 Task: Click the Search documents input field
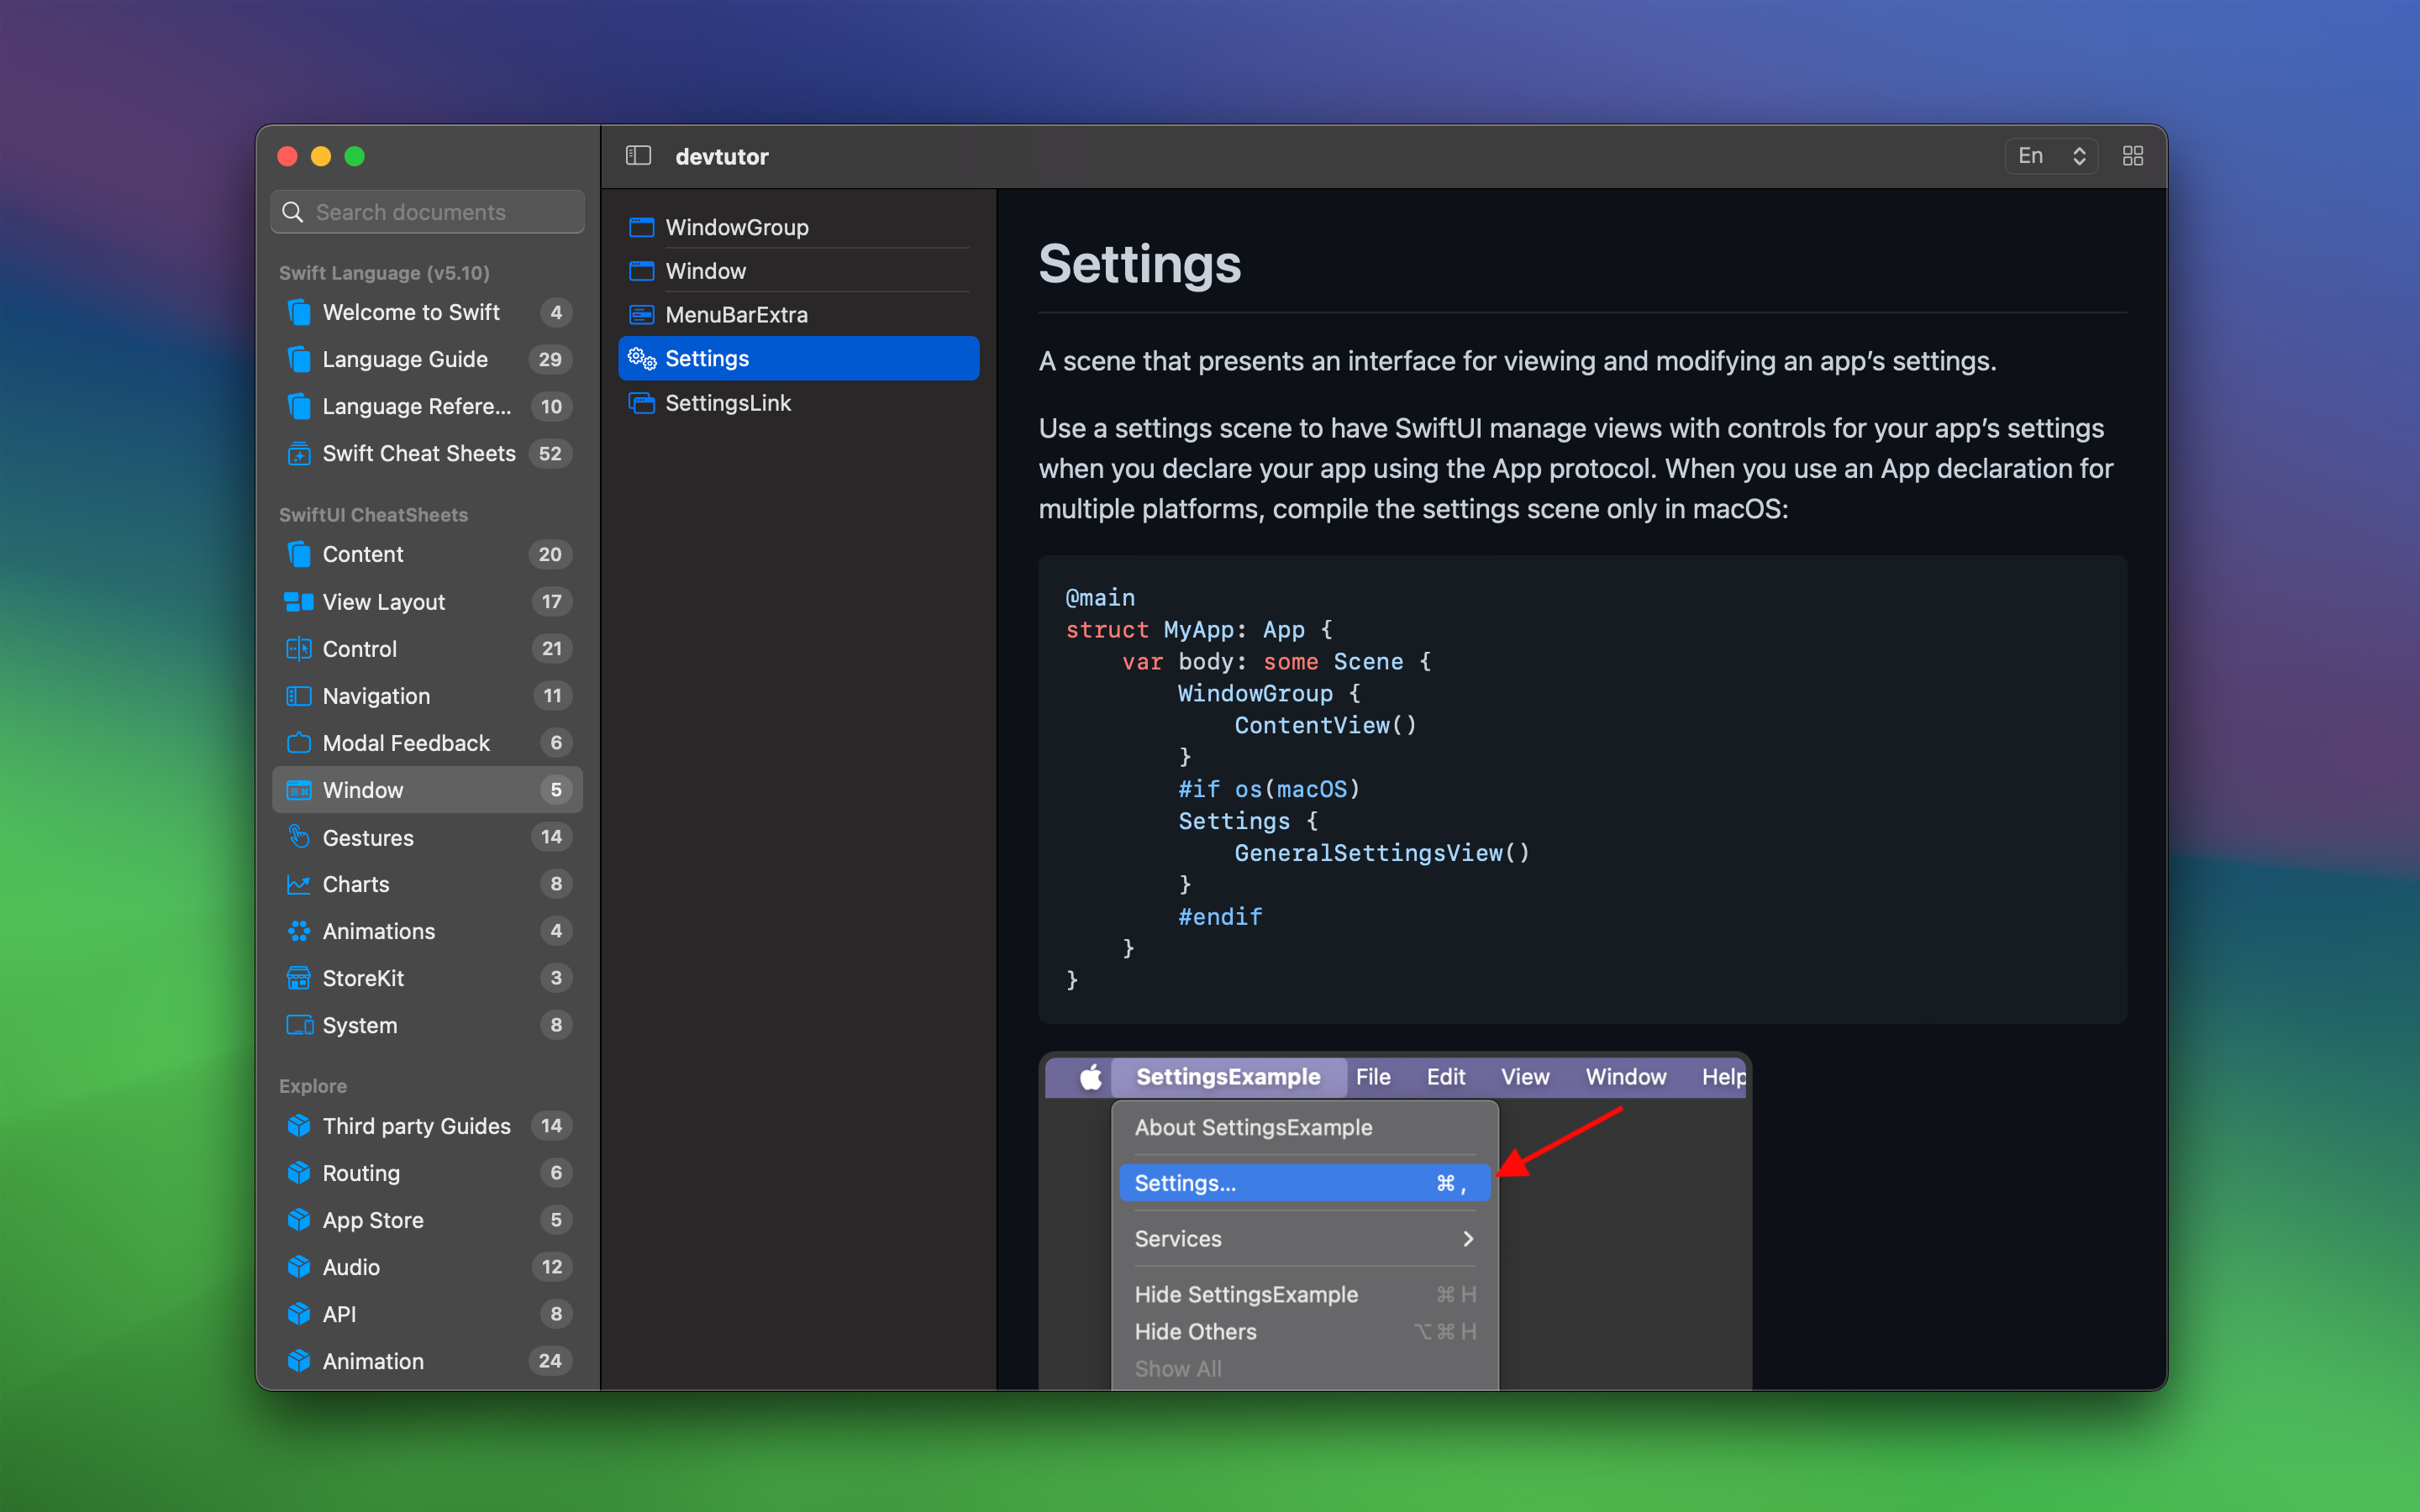(x=430, y=213)
